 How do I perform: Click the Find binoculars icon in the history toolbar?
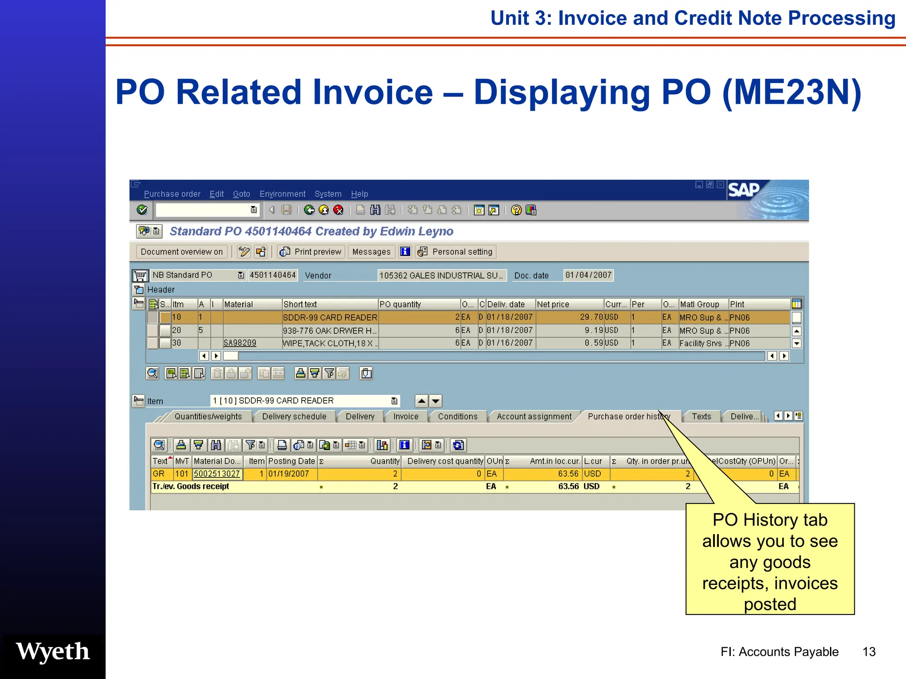[x=216, y=445]
